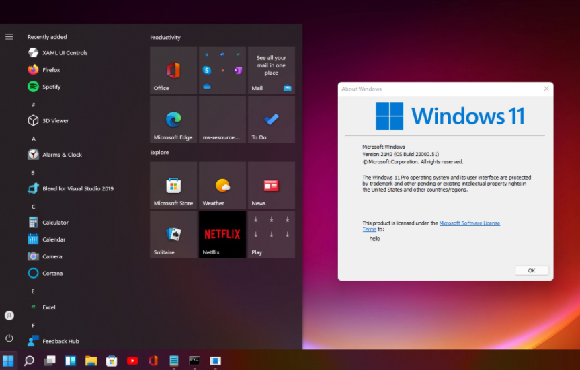Open the Microsoft Software License Terms link
Image resolution: width=580 pixels, height=370 pixels.
tap(469, 223)
